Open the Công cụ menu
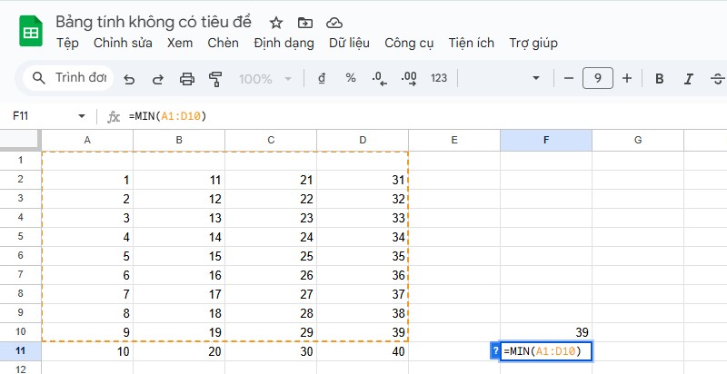The height and width of the screenshot is (374, 727). pos(409,43)
